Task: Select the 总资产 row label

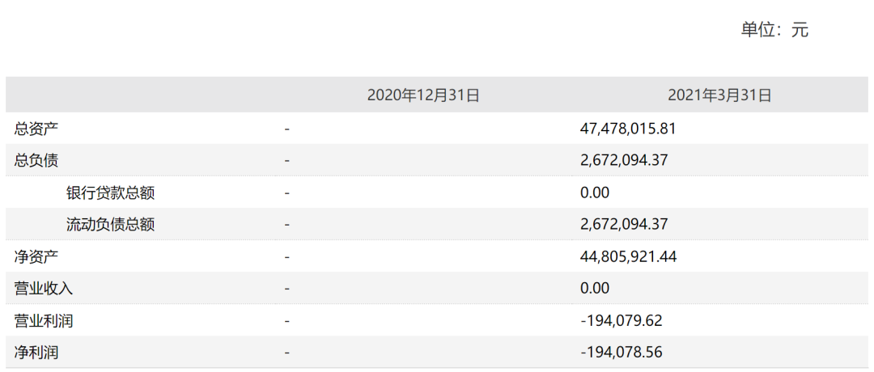Action: (36, 129)
